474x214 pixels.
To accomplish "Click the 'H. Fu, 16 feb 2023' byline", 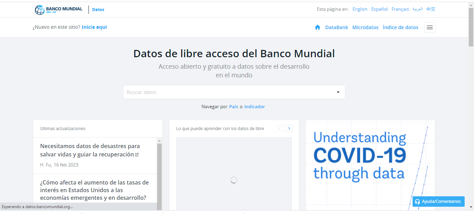I will coord(59,165).
